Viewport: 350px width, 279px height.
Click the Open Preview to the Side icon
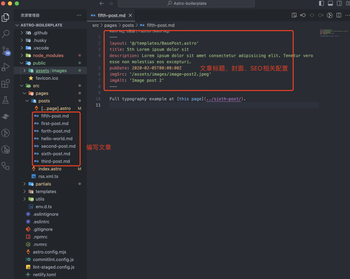coord(294,15)
